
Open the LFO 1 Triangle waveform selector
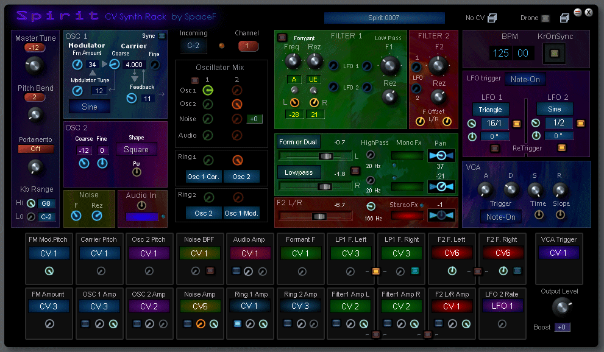(x=491, y=110)
